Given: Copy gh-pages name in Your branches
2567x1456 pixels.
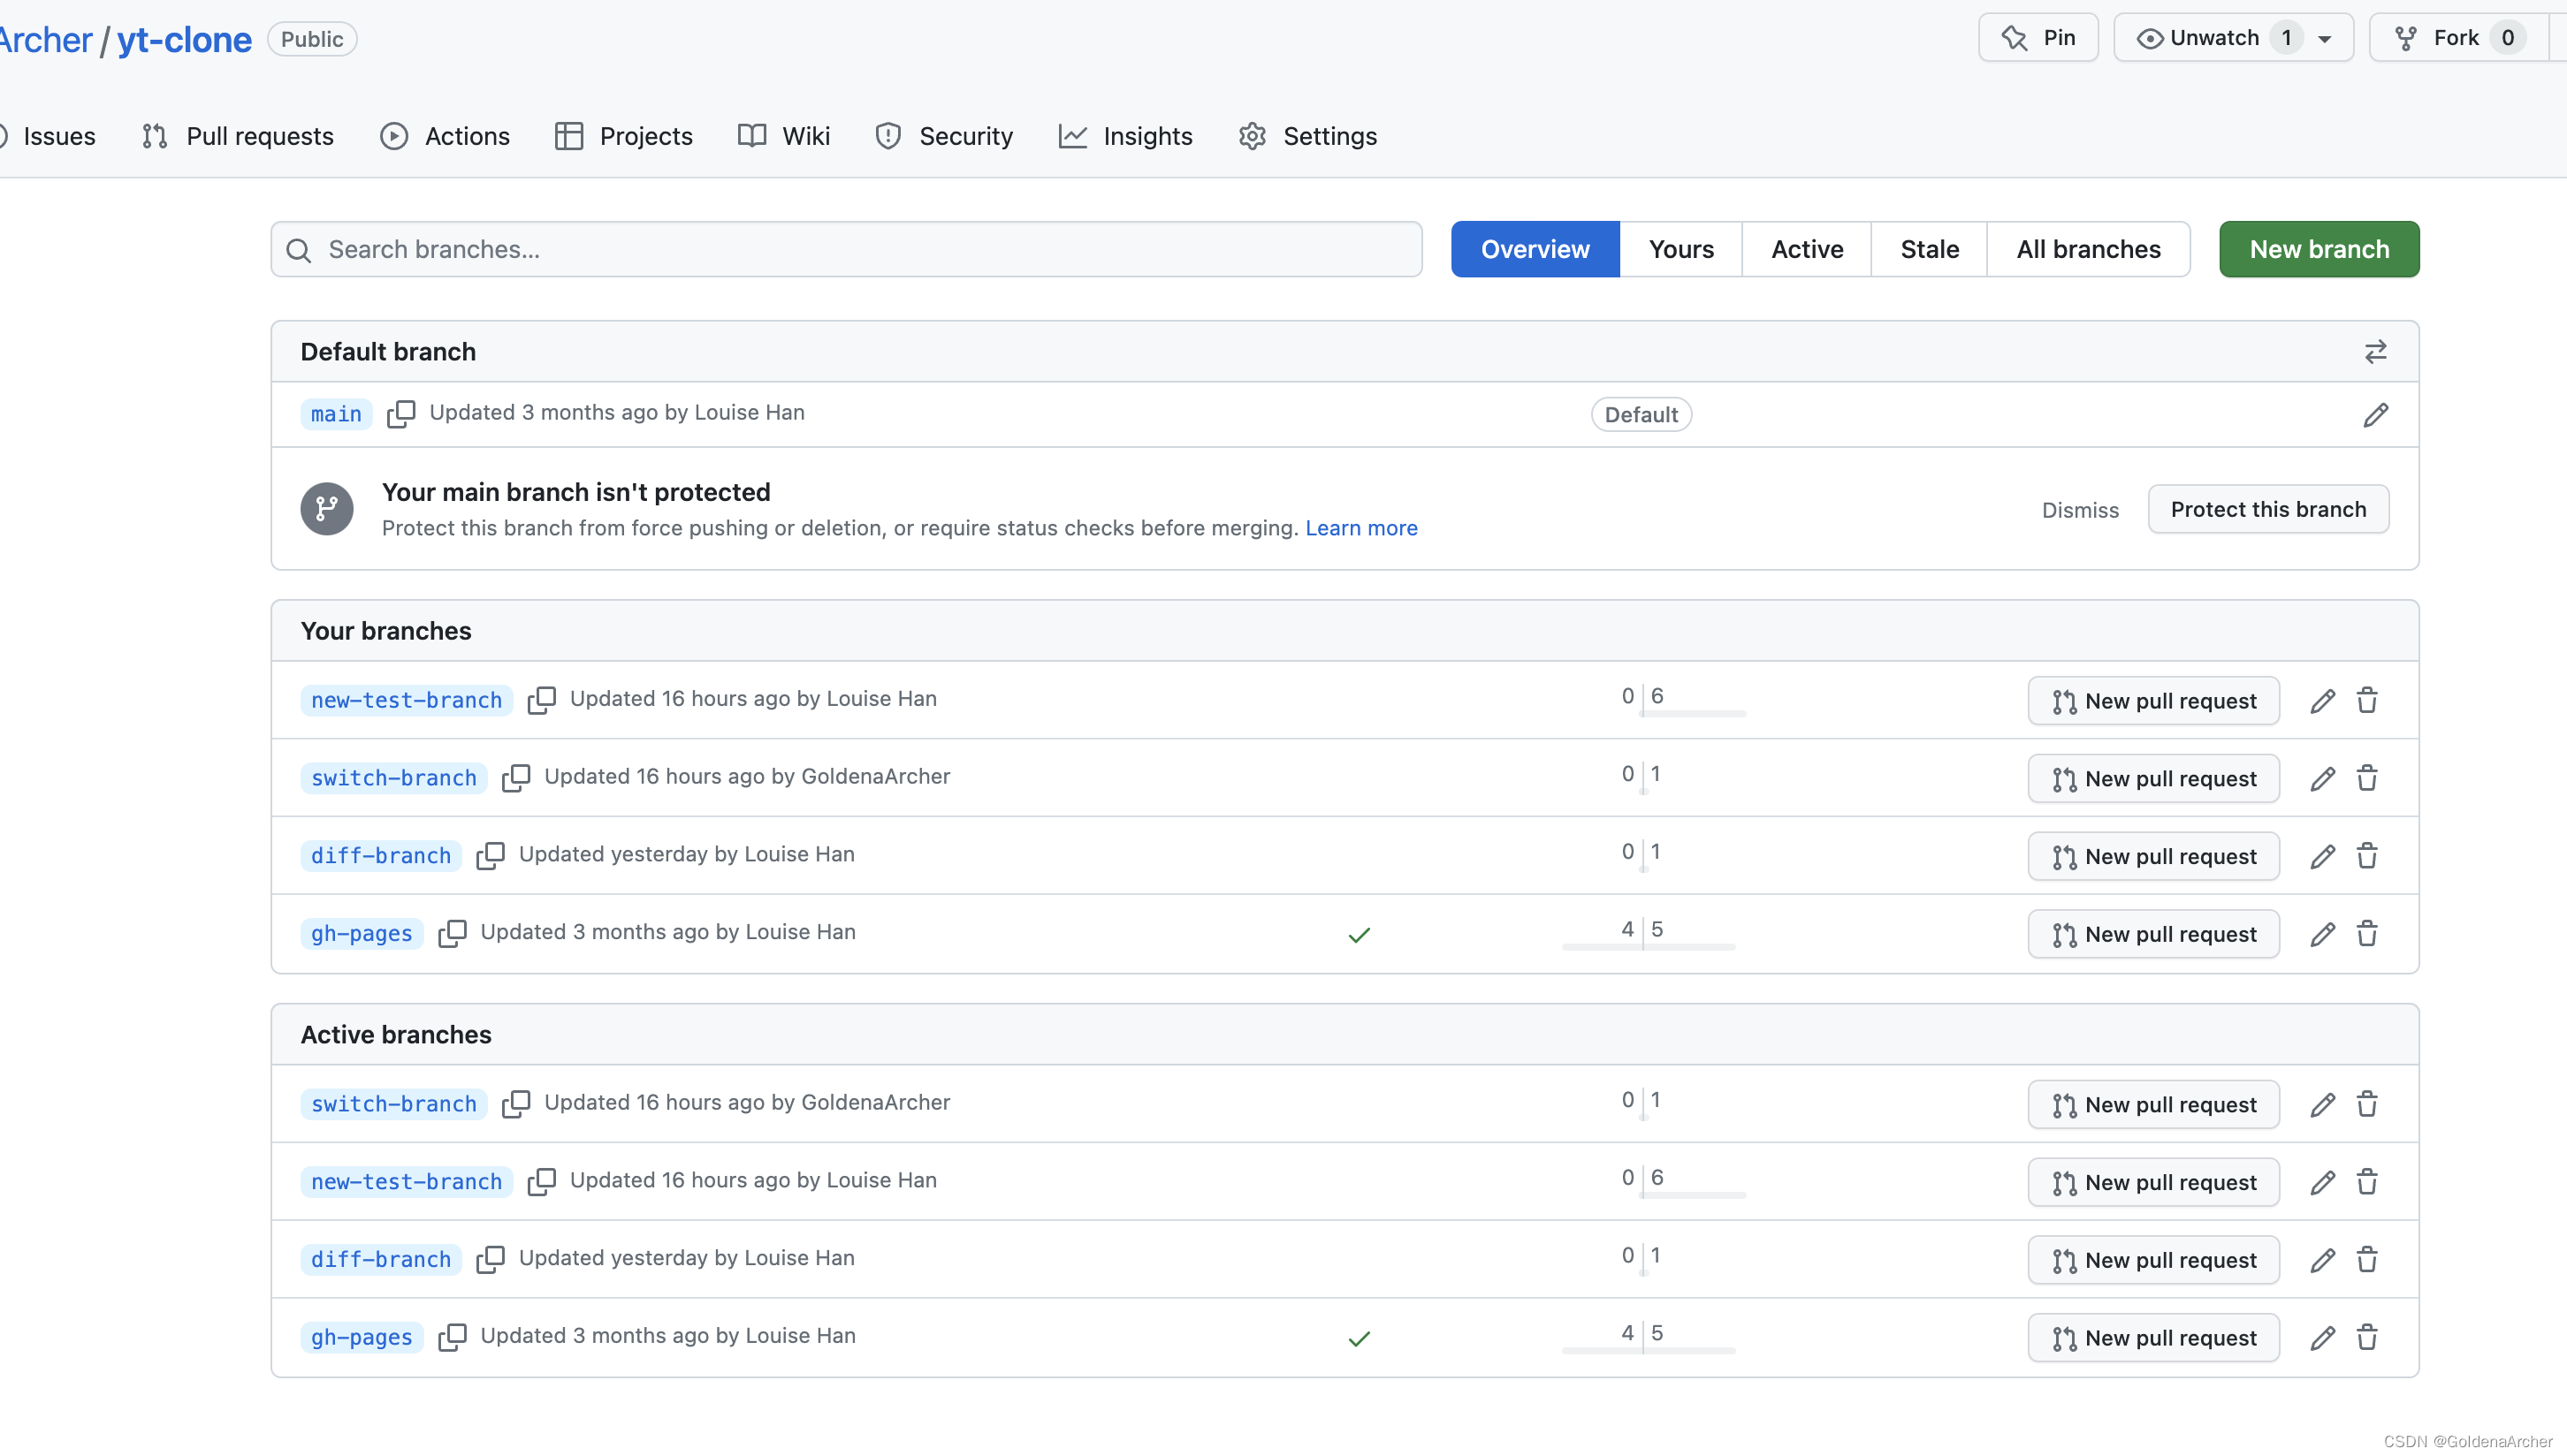Looking at the screenshot, I should tap(453, 933).
